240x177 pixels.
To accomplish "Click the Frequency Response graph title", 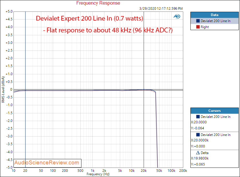I will pyautogui.click(x=98, y=3).
